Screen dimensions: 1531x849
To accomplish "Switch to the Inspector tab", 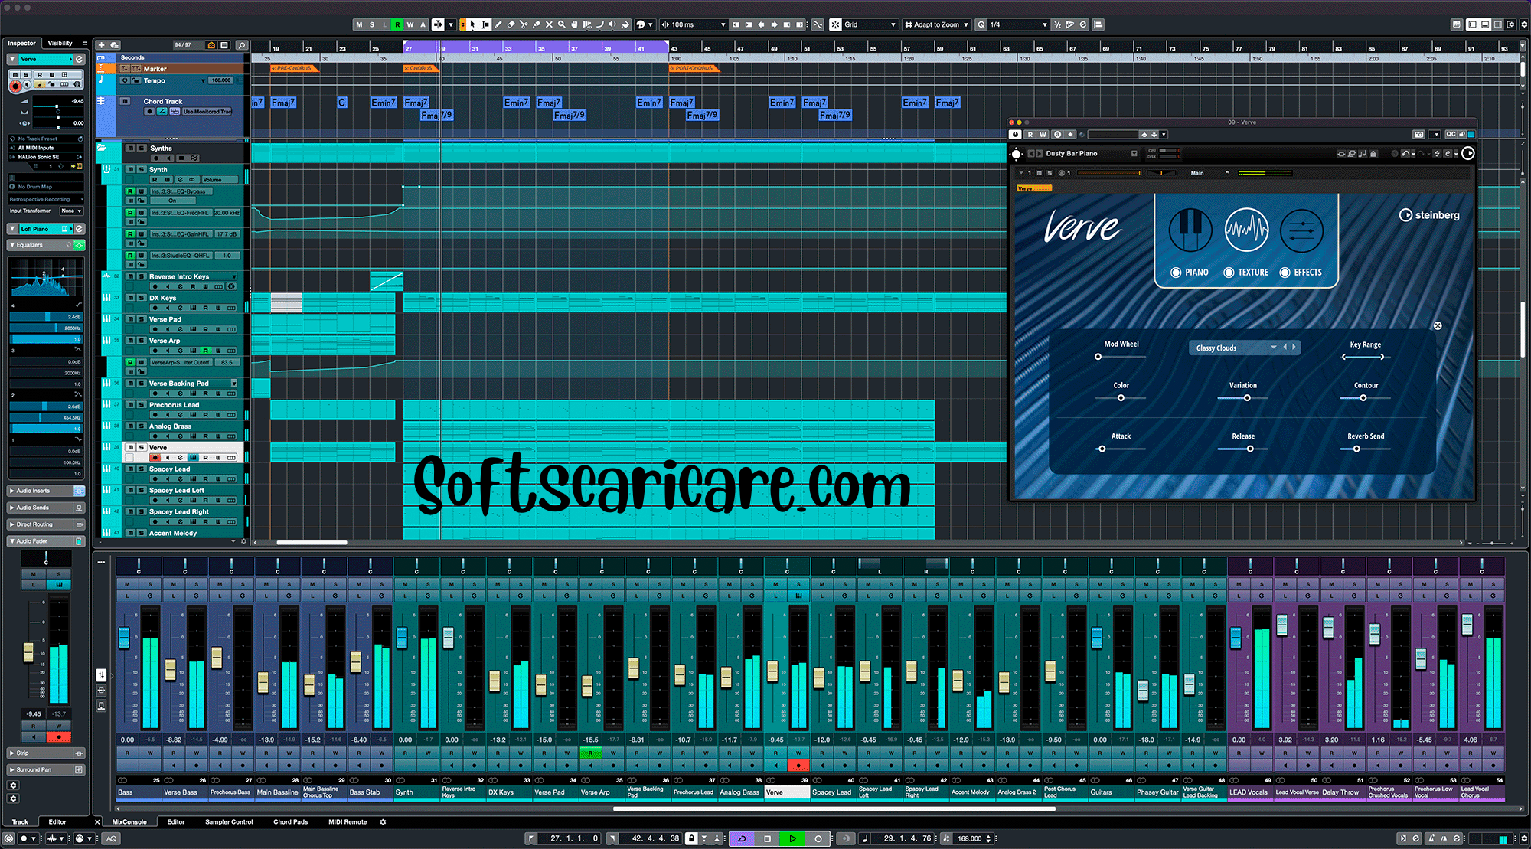I will [x=22, y=44].
